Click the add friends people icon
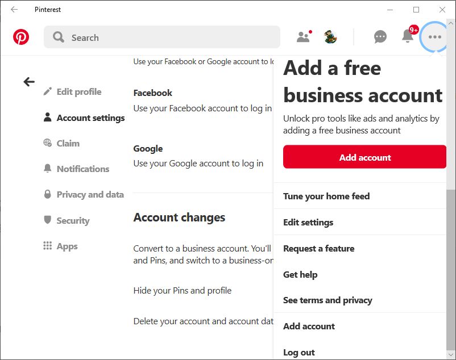Screen dimensions: 456x360 pos(302,36)
